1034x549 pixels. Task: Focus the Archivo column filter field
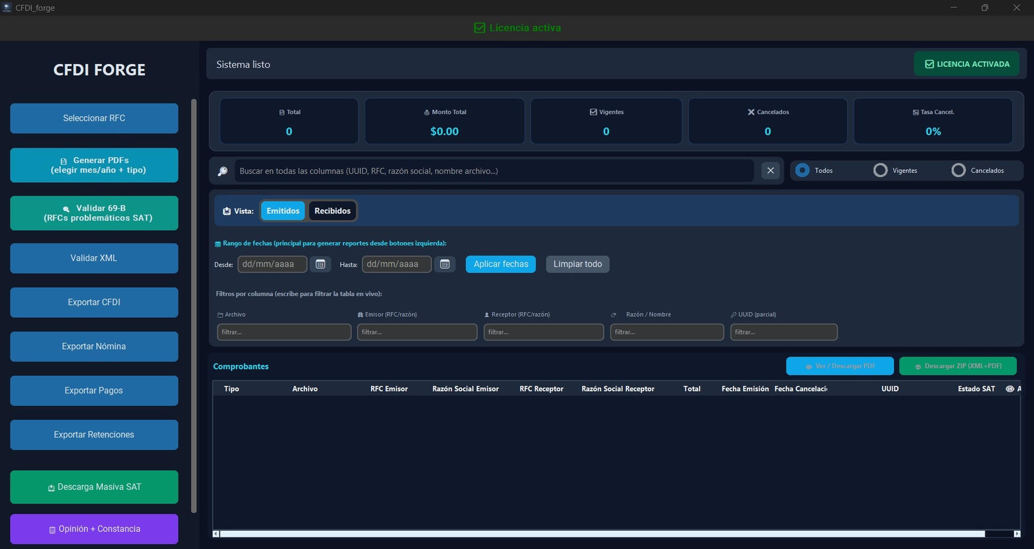284,332
